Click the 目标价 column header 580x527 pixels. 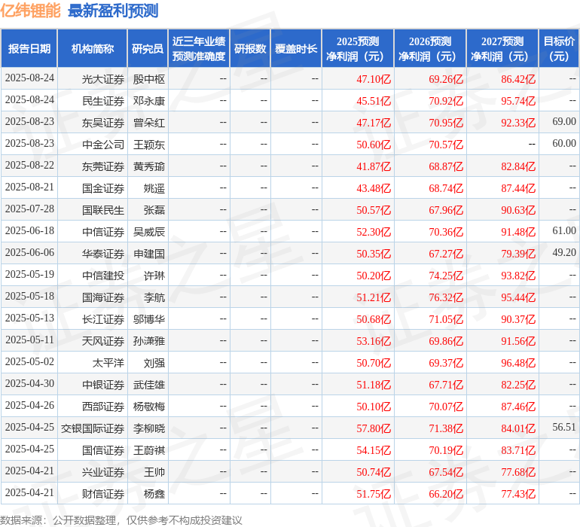pyautogui.click(x=559, y=48)
